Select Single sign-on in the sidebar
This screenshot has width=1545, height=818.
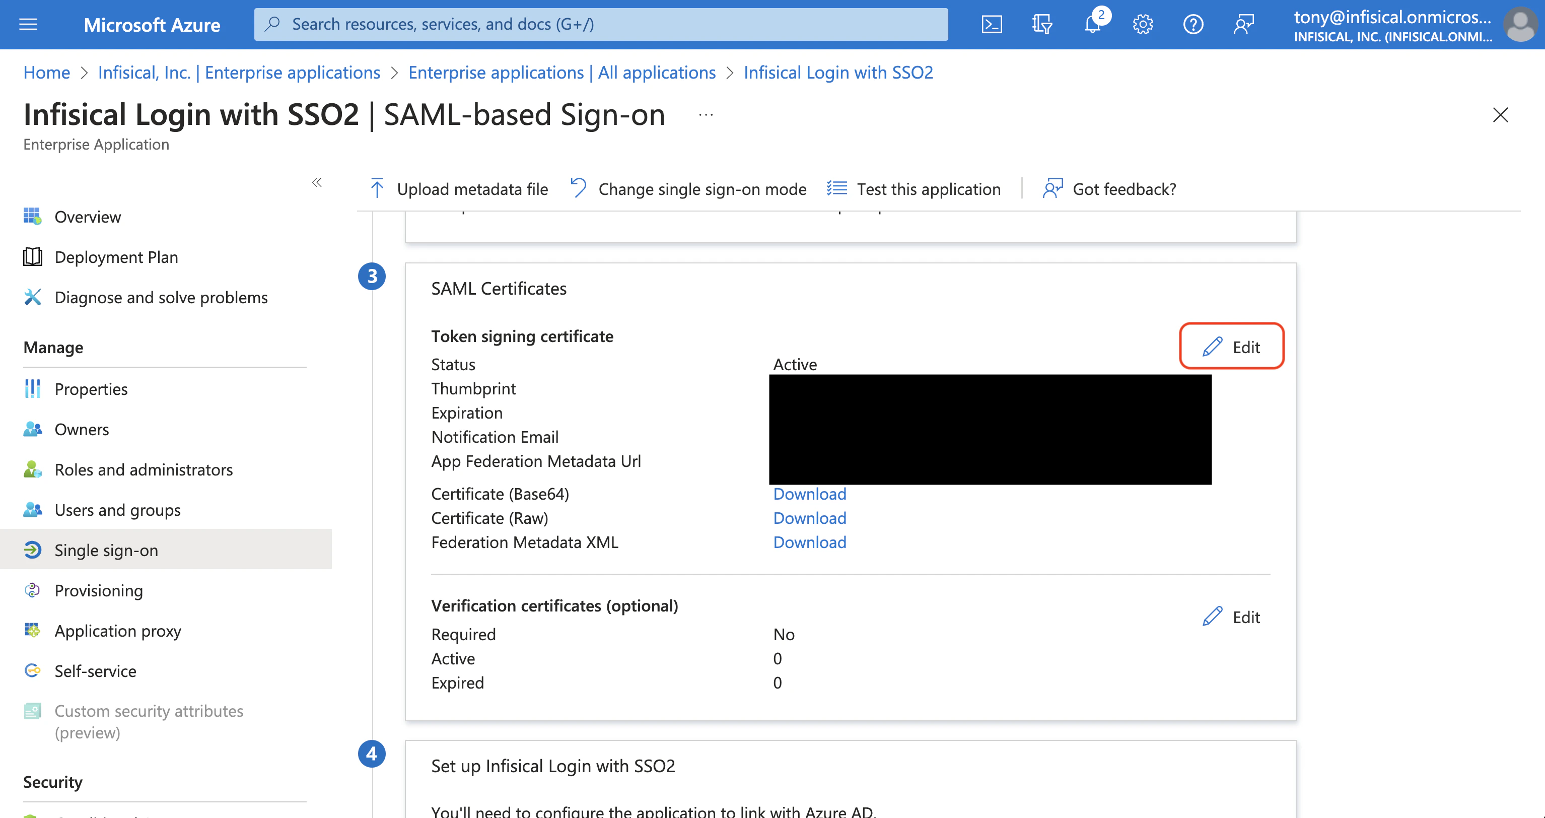166,550
